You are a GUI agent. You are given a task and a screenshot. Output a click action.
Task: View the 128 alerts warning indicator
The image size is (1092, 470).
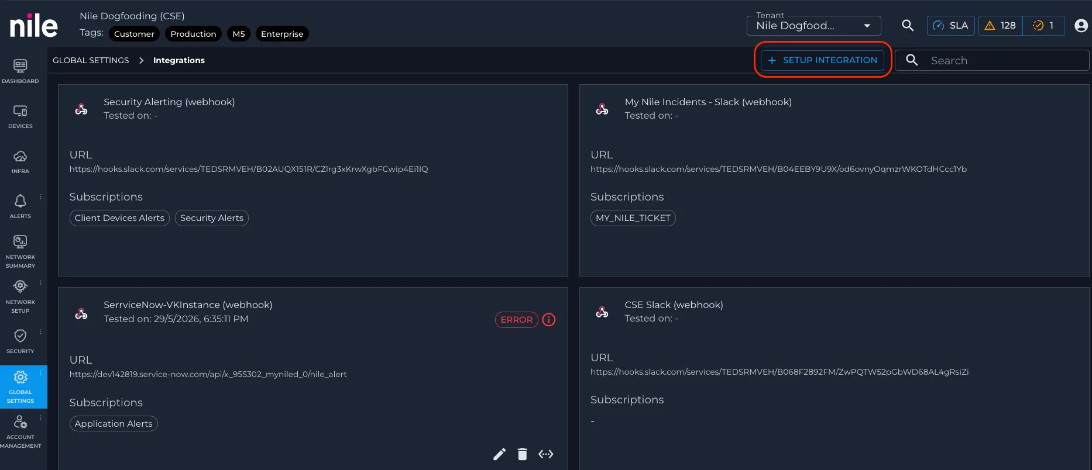click(x=1001, y=26)
